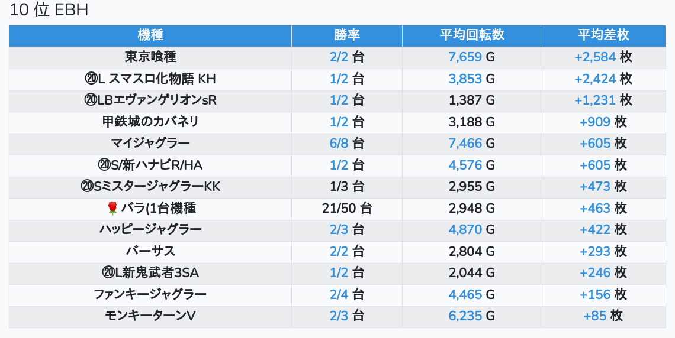
Task: Open the 7,659 average spins link
Action: click(x=465, y=57)
